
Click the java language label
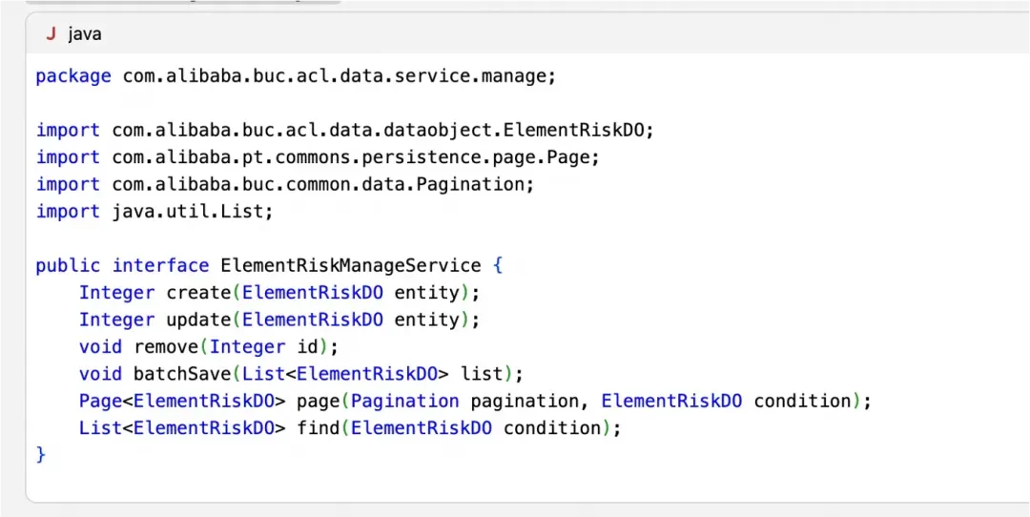(x=85, y=34)
